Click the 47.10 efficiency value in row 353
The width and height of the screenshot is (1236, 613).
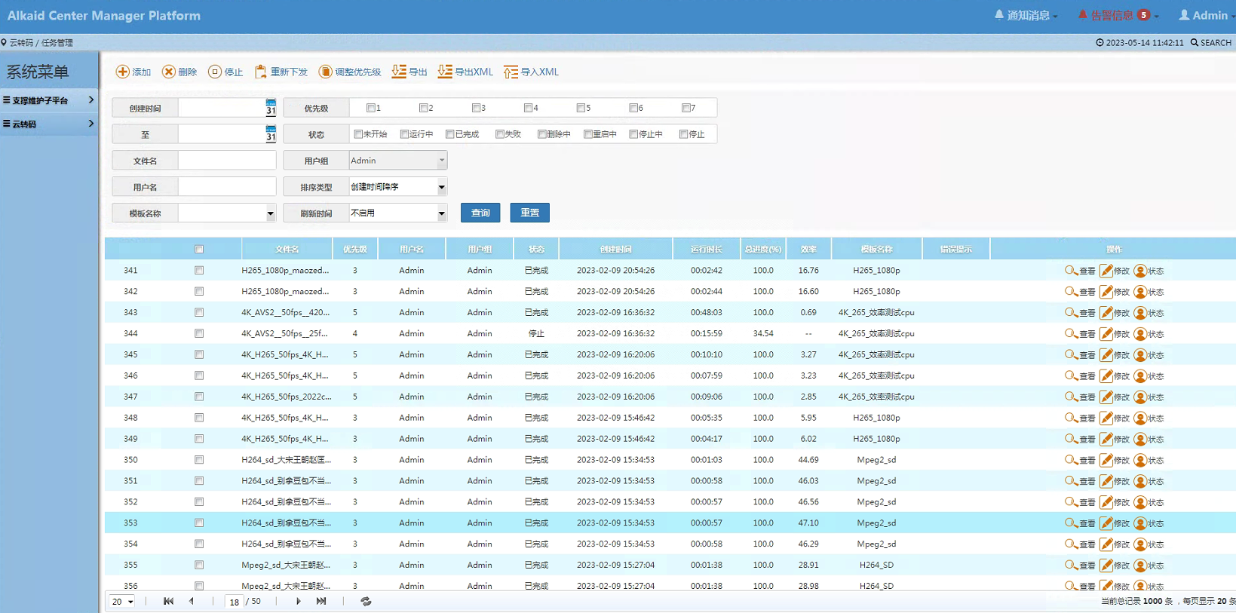(x=808, y=523)
